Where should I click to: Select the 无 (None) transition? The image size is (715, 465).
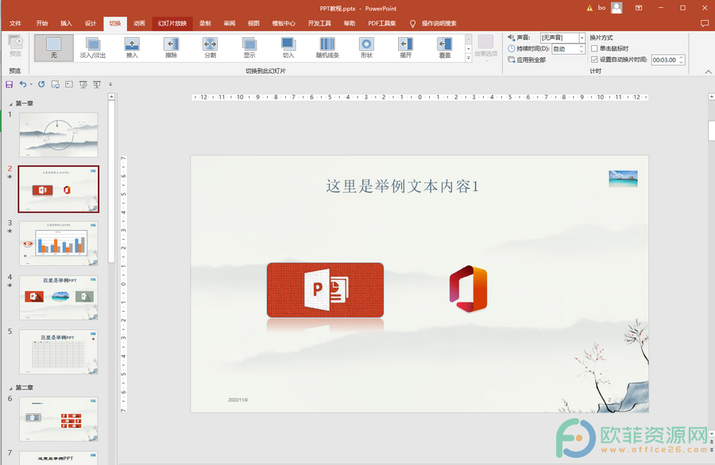pos(53,48)
